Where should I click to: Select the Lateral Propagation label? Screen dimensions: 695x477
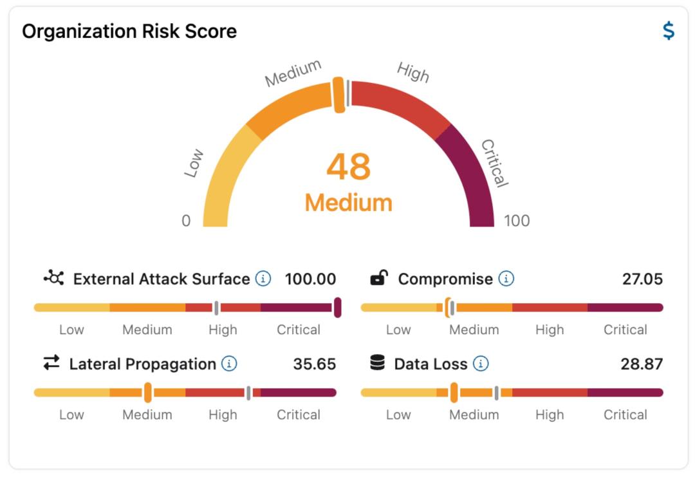(142, 364)
